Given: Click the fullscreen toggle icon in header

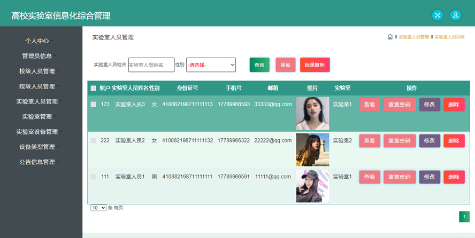Looking at the screenshot, I should click(438, 15).
